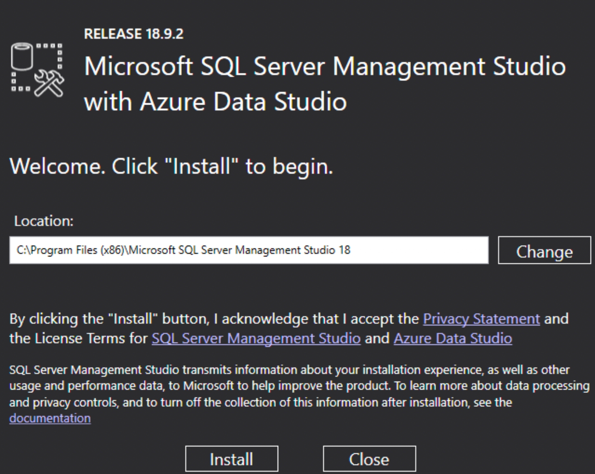Click the Location label
Screen dimensions: 595x474
tap(43, 221)
